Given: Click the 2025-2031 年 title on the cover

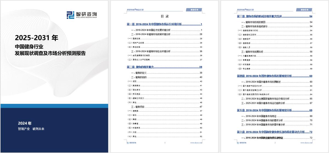Looking at the screenshot, I should pyautogui.click(x=36, y=37).
